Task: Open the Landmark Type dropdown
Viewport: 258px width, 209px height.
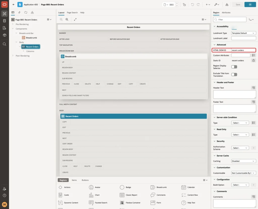Action: pyautogui.click(x=244, y=33)
